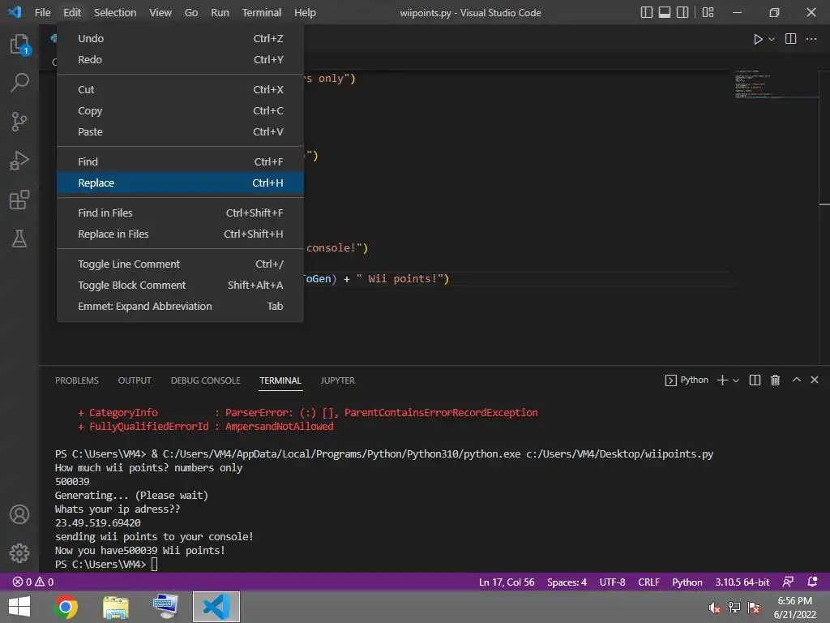
Task: Open the Explorer view in activity bar
Action: click(x=19, y=44)
